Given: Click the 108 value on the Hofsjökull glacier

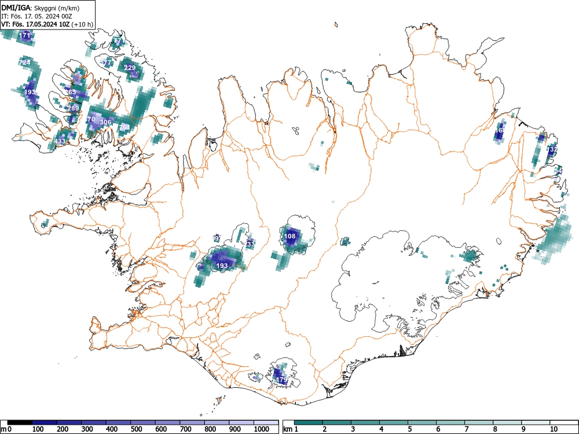Looking at the screenshot, I should [x=290, y=236].
